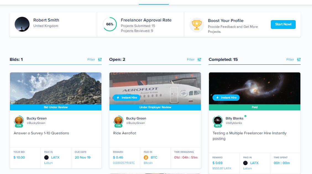Screen dimensions: 312x174
Task: Click the stone pyramid thumbnail image
Action: tap(56, 88)
